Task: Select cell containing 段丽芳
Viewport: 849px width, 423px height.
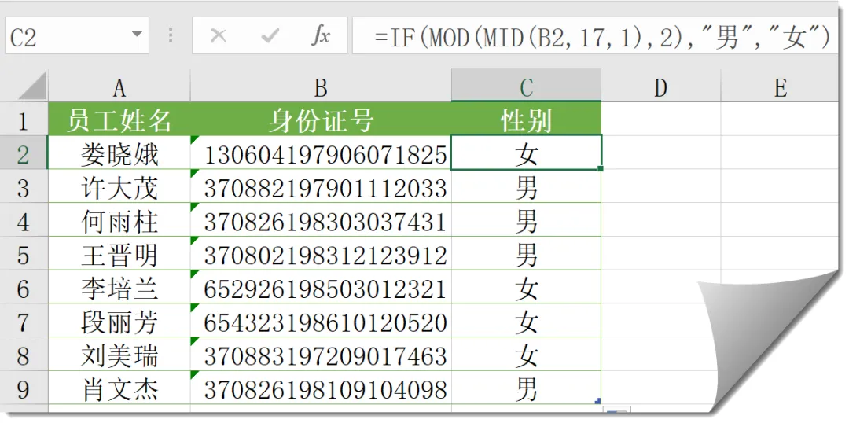Action: 119,321
